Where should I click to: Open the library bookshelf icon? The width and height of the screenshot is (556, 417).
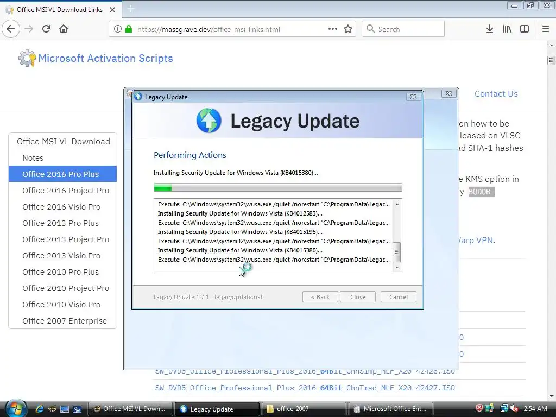click(x=507, y=29)
